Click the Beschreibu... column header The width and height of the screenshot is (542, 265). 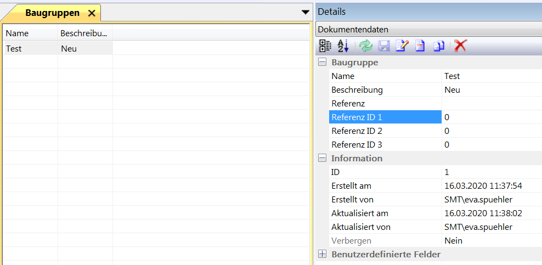84,33
